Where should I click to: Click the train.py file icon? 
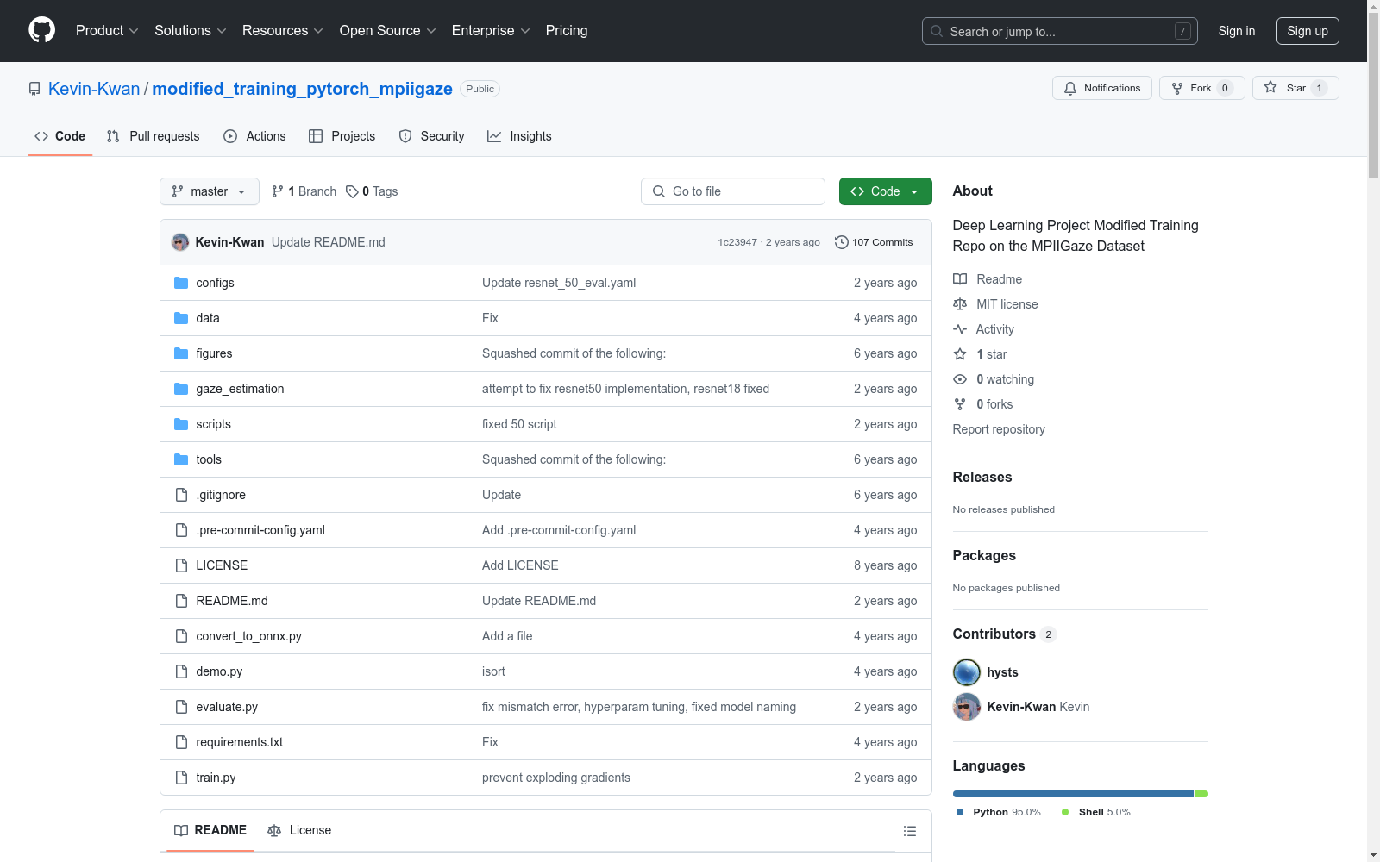181,778
